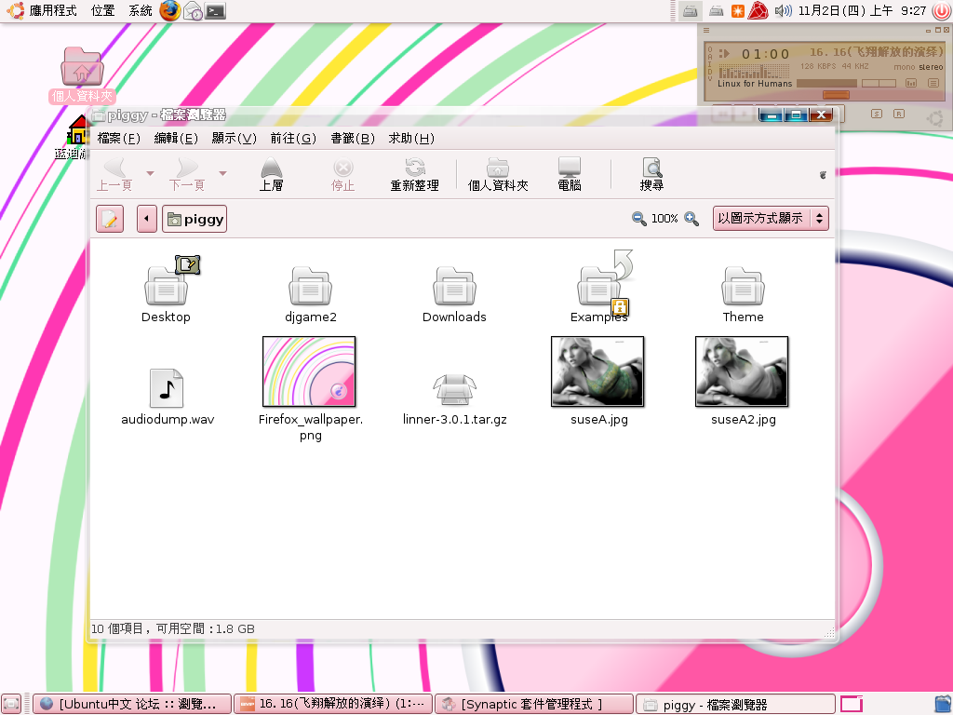Viewport: 953px width, 715px height.
Task: Click the workspace switcher in the bottom panel
Action: (852, 704)
